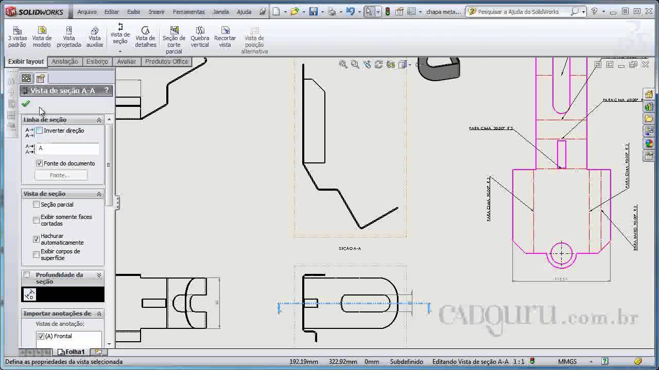659x370 pixels.
Task: Open the Ferramentas menu
Action: [189, 12]
